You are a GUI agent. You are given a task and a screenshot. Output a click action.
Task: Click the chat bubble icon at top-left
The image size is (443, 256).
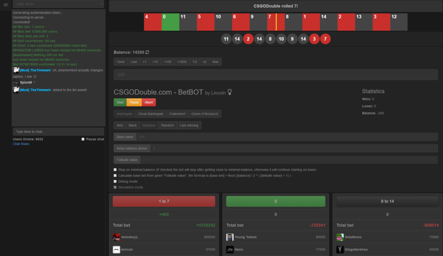coord(6,5)
